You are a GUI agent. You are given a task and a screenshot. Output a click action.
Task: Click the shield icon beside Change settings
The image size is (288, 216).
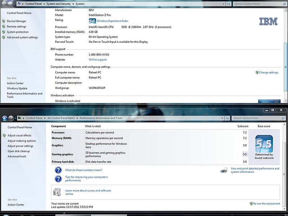(257, 72)
